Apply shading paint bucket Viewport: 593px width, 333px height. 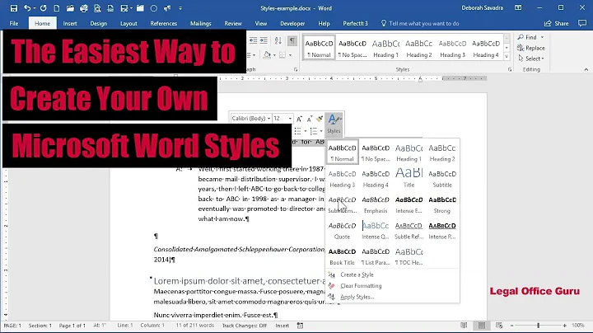pyautogui.click(x=267, y=55)
